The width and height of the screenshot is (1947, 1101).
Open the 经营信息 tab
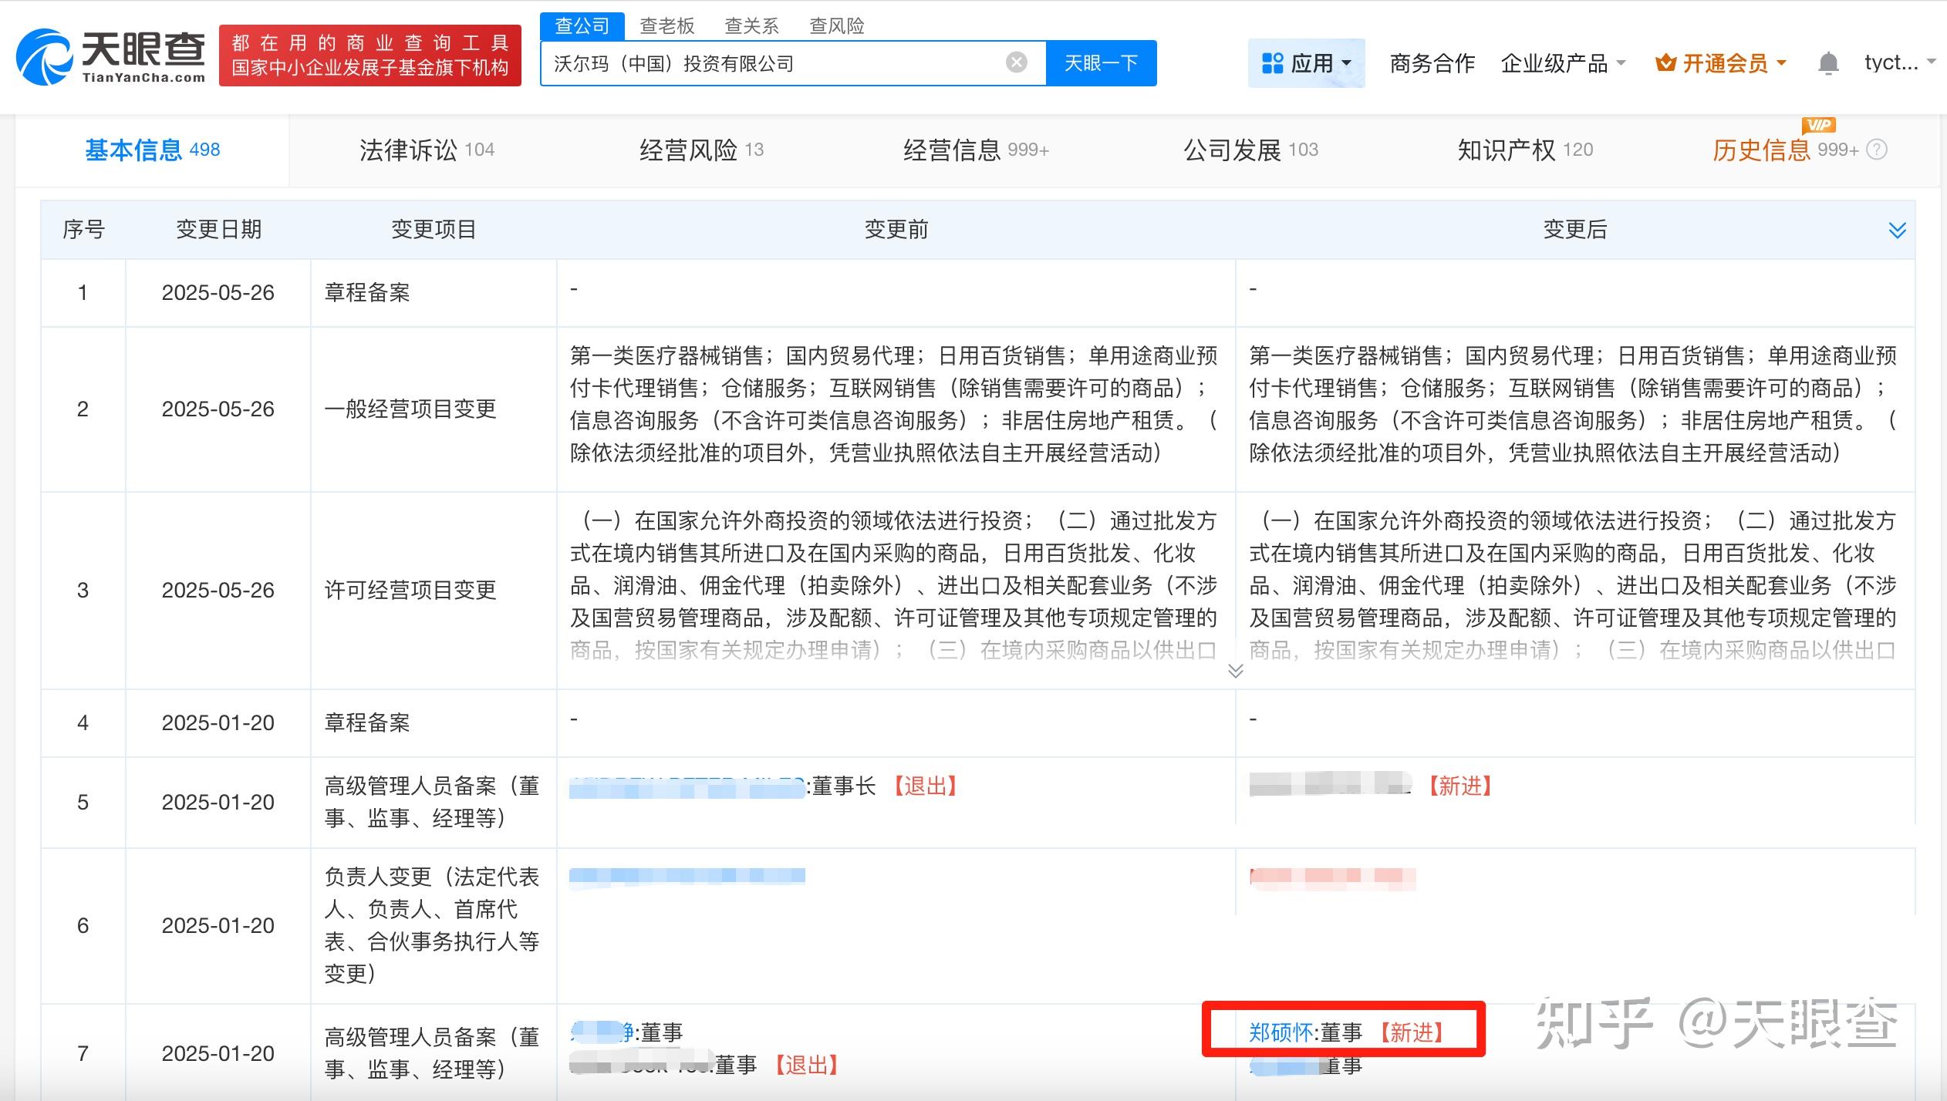point(976,150)
